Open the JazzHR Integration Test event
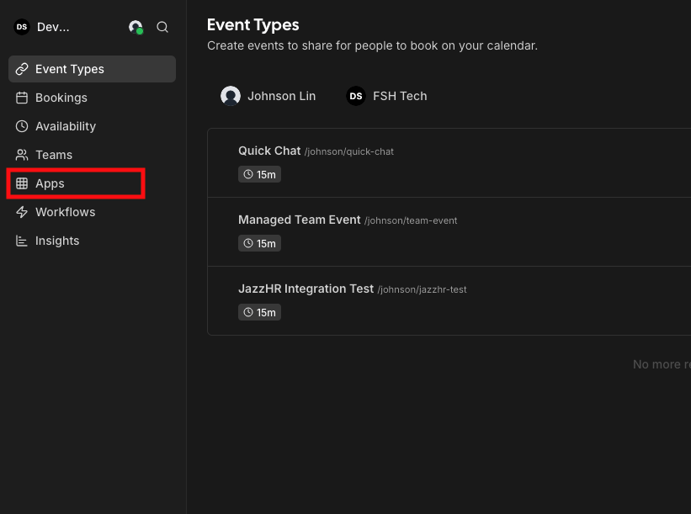Image resolution: width=691 pixels, height=514 pixels. coord(306,289)
